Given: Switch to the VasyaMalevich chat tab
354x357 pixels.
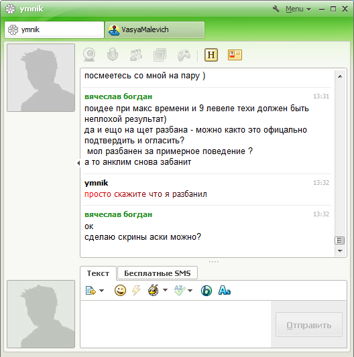Looking at the screenshot, I should tap(155, 29).
